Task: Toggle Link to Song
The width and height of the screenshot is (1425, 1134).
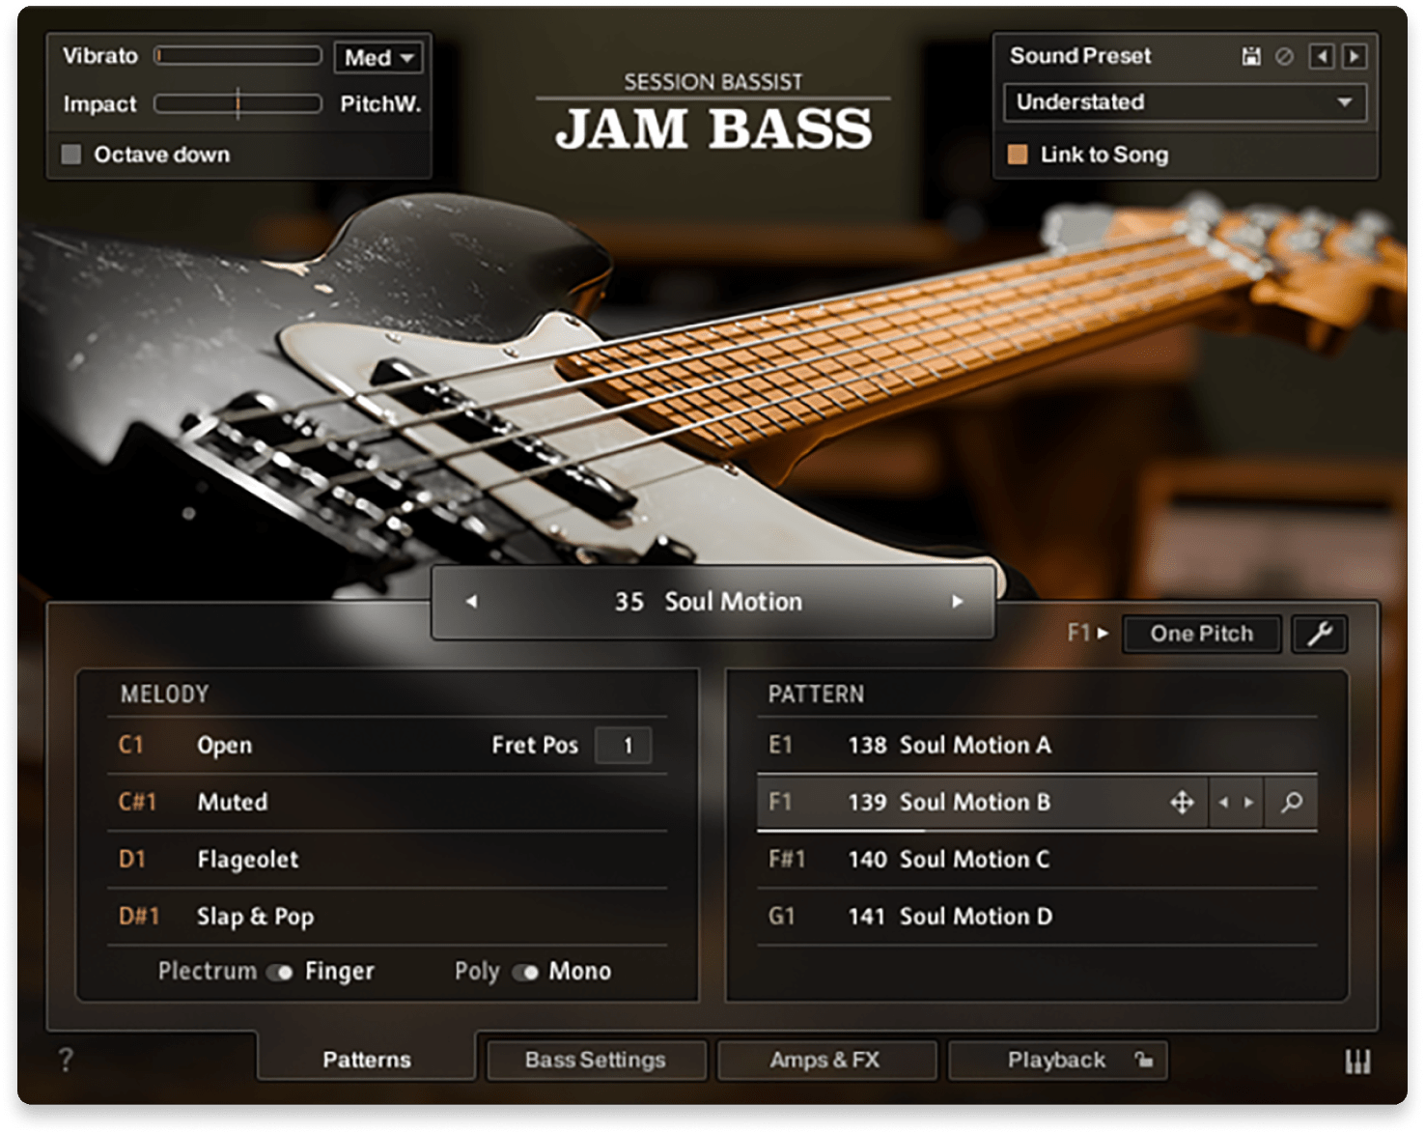Action: [1017, 155]
